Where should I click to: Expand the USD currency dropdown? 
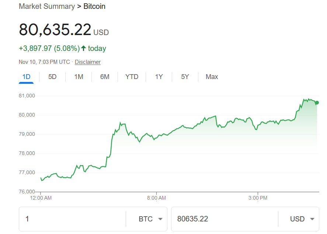302,219
